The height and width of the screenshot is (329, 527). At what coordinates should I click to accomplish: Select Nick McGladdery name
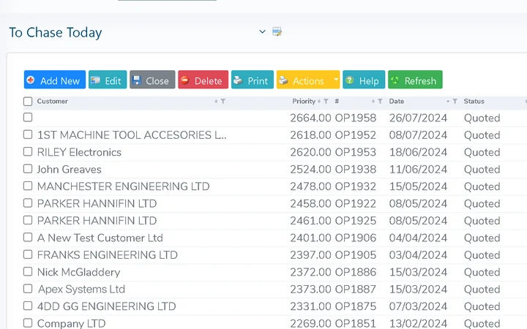point(78,272)
